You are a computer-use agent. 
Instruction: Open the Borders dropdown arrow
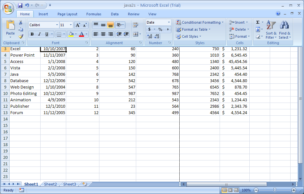coord(64,34)
